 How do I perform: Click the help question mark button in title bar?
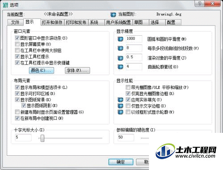[200, 3]
